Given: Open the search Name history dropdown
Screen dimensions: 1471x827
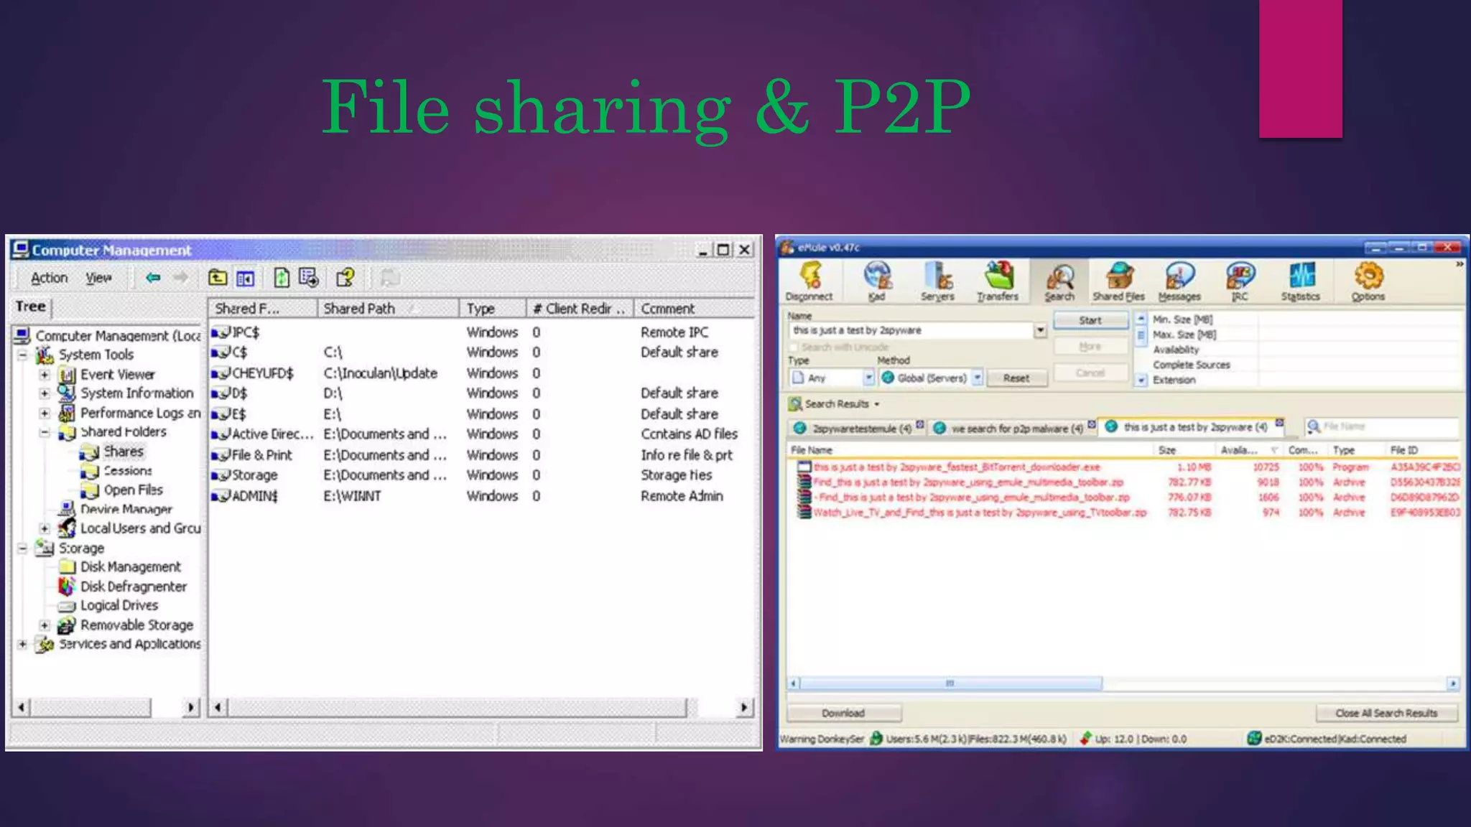Looking at the screenshot, I should point(1040,330).
